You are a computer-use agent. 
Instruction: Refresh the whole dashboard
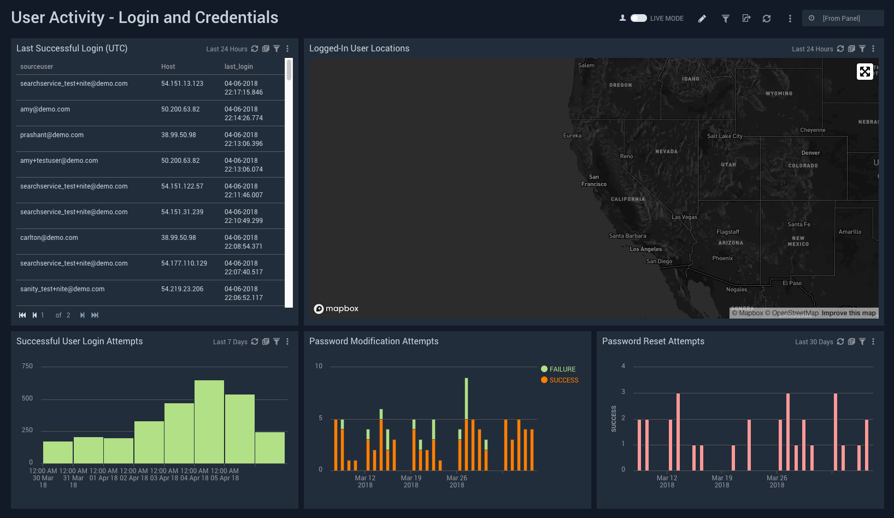767,19
